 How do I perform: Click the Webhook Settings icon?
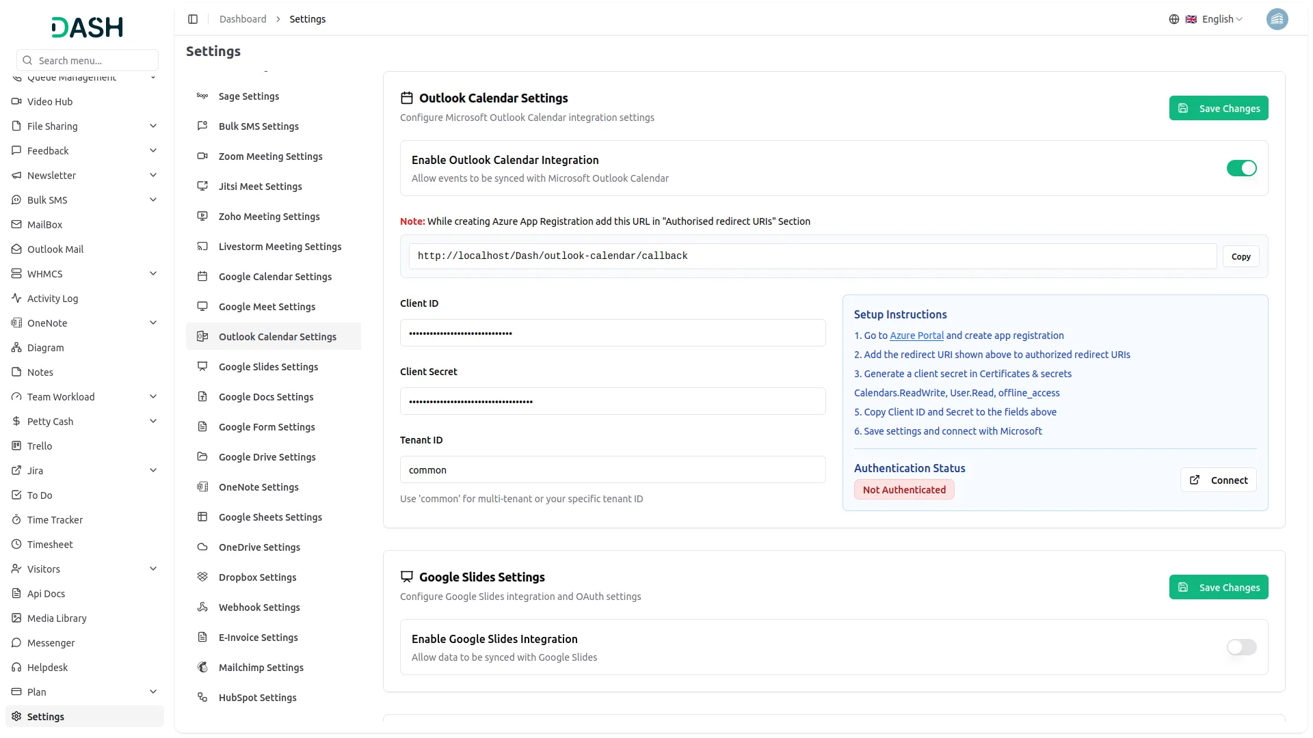(202, 607)
